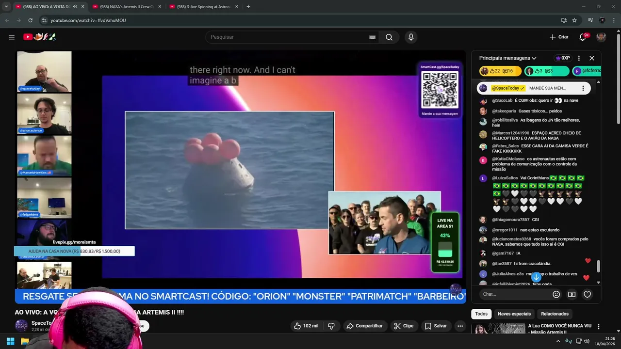This screenshot has width=621, height=349.
Task: Expand the Principais mensagens chat filter
Action: tap(507, 58)
